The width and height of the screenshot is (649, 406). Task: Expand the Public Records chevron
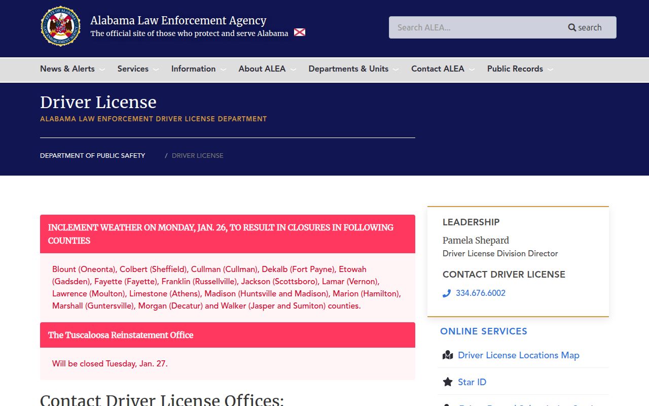(550, 70)
